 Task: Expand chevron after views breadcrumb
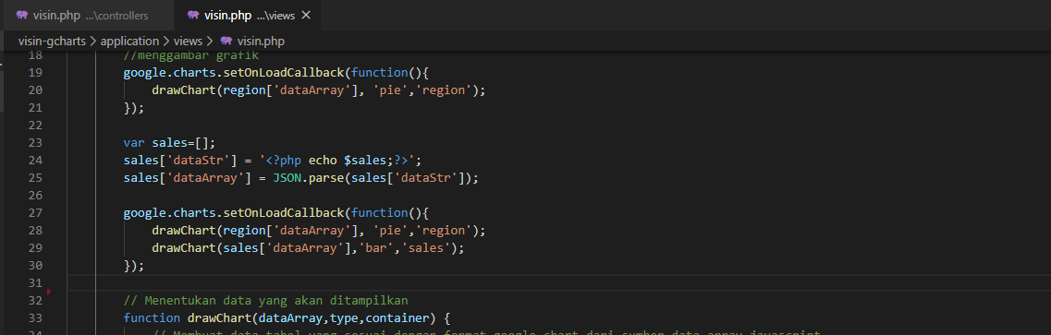(x=210, y=41)
